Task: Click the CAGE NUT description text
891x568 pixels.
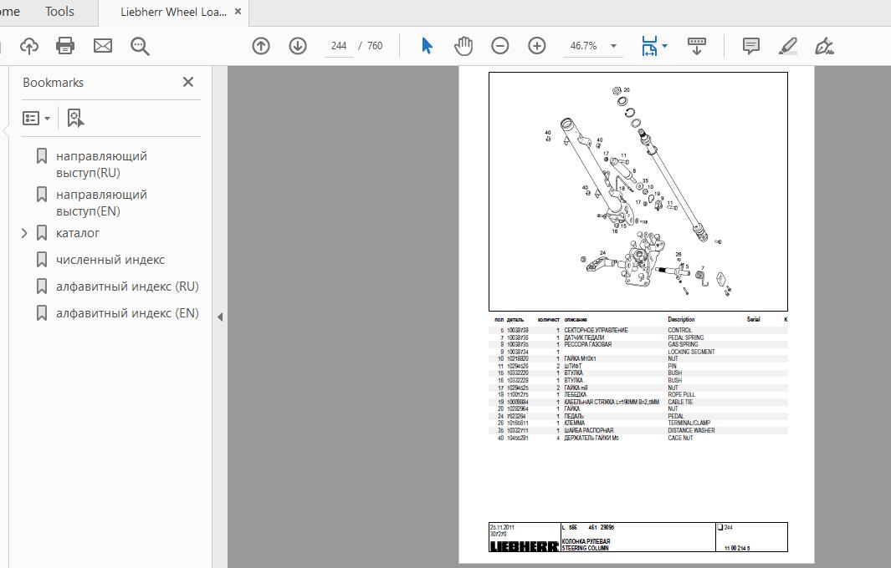Action: 680,438
